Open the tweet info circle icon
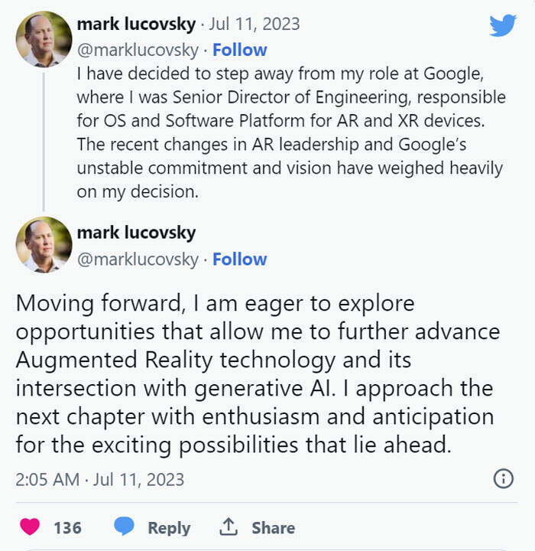The height and width of the screenshot is (551, 535). point(502,479)
